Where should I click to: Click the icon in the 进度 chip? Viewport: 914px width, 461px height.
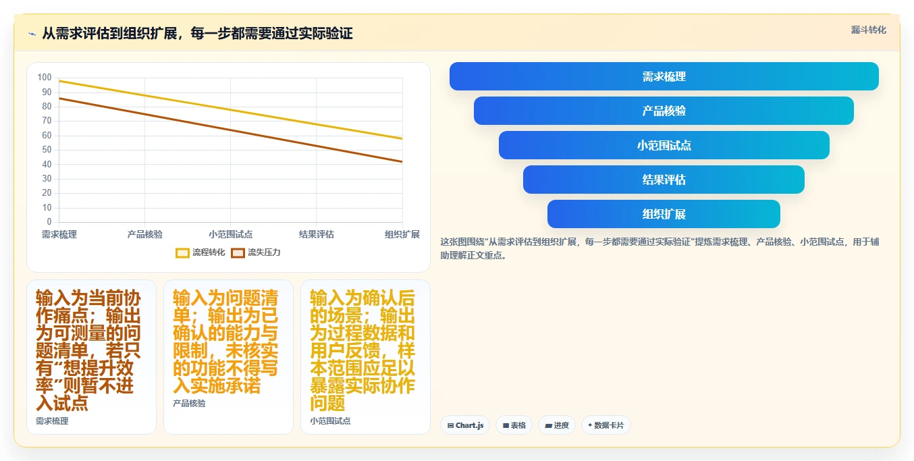[x=548, y=426]
